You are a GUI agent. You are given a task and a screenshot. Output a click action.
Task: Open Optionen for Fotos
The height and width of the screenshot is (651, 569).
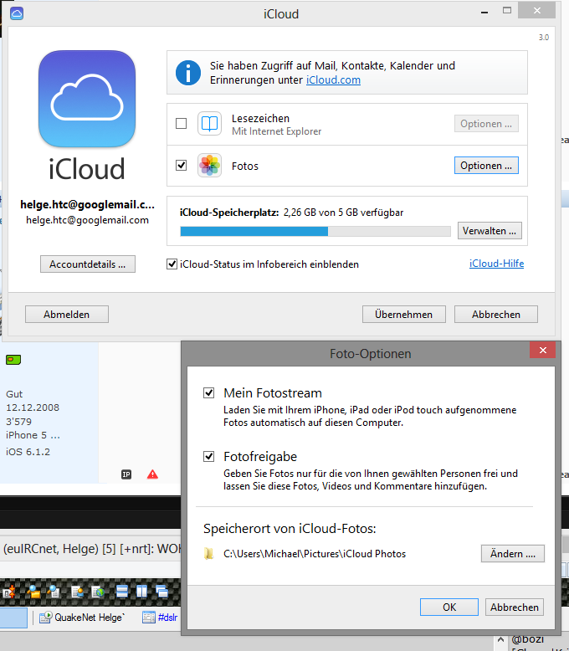(x=486, y=165)
